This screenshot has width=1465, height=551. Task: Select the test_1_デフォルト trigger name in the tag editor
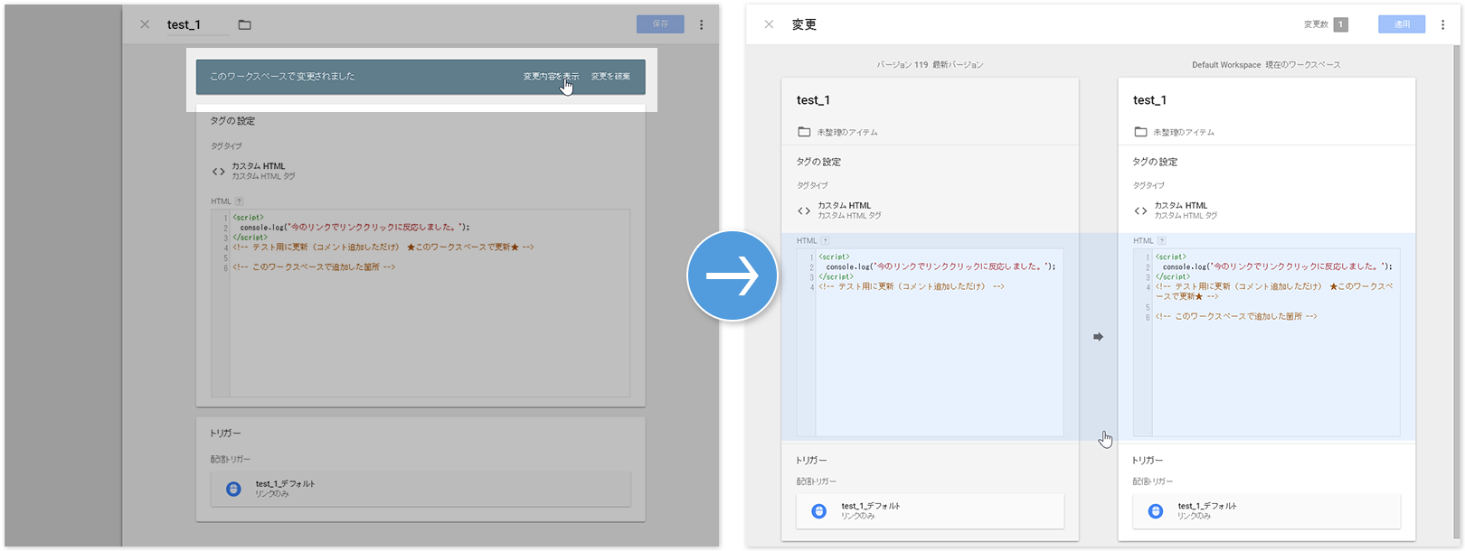(x=285, y=484)
